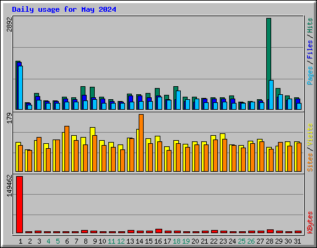The height and width of the screenshot is (248, 317).
Task: Click day 10 on the x-axis
Action: click(102, 241)
